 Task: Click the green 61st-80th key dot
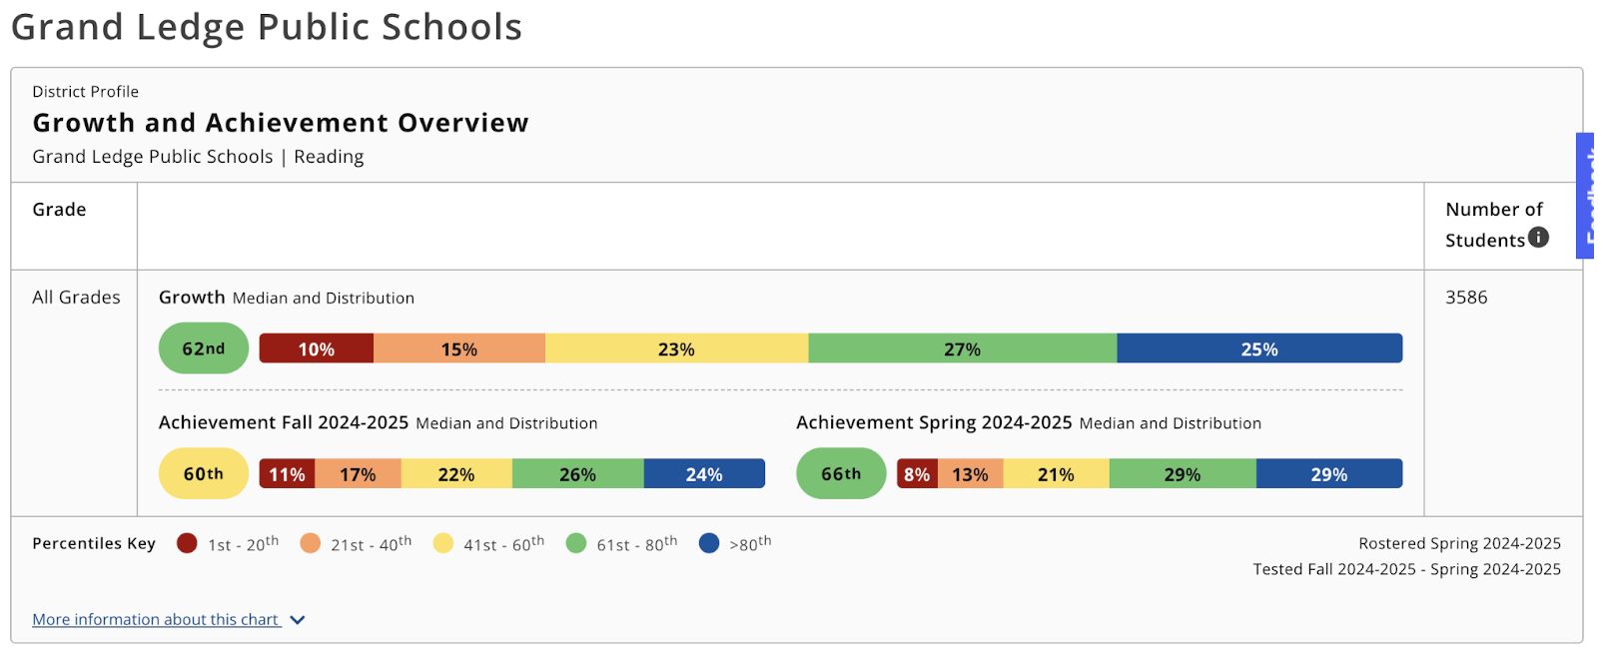point(576,543)
